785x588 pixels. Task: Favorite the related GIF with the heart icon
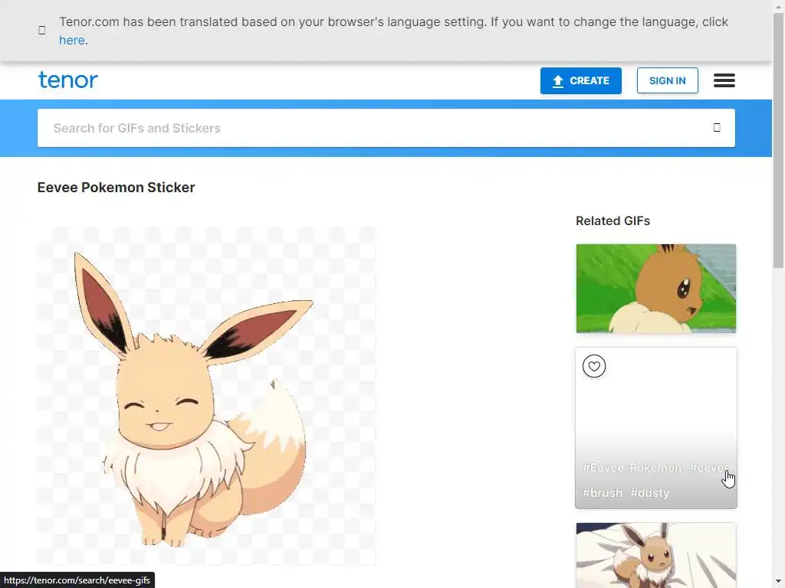[x=594, y=366]
